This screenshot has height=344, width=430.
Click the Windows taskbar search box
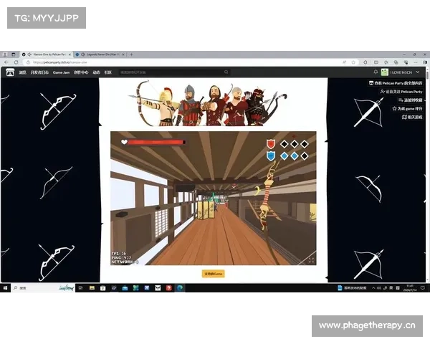[x=43, y=288]
